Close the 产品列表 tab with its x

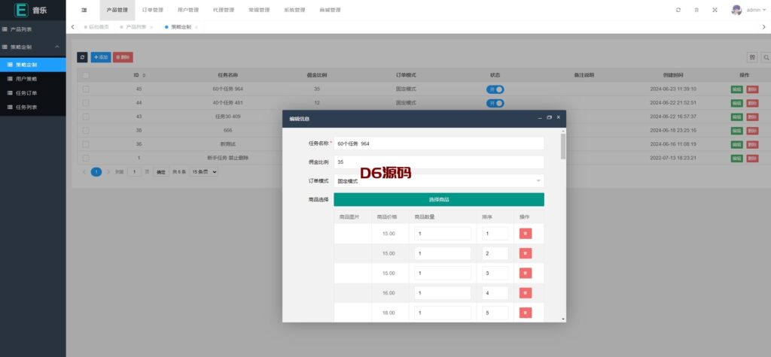[x=151, y=28]
